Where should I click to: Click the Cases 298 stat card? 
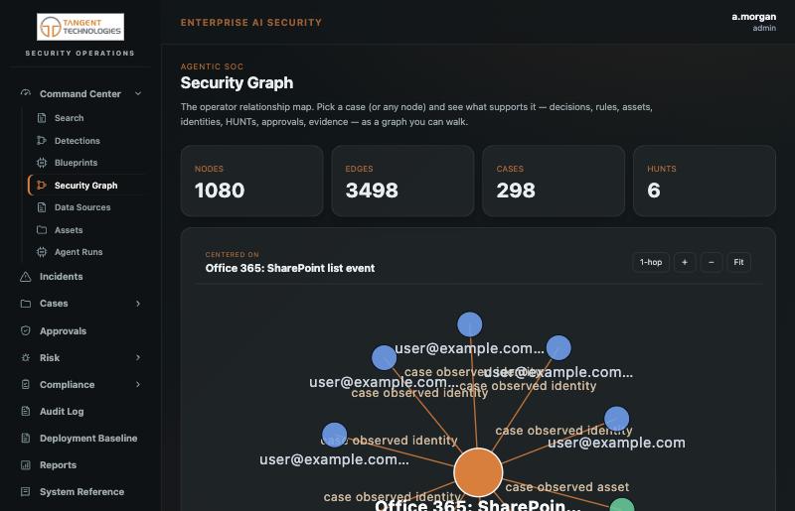tap(554, 181)
